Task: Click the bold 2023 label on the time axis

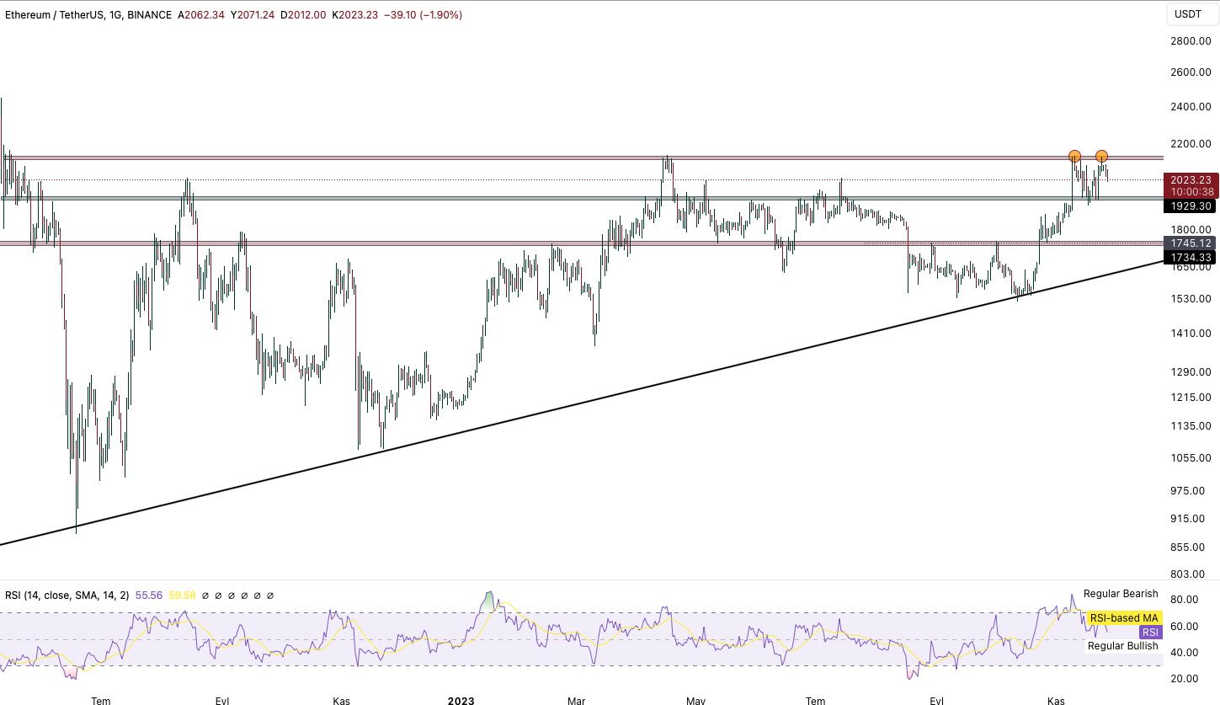Action: click(x=461, y=700)
